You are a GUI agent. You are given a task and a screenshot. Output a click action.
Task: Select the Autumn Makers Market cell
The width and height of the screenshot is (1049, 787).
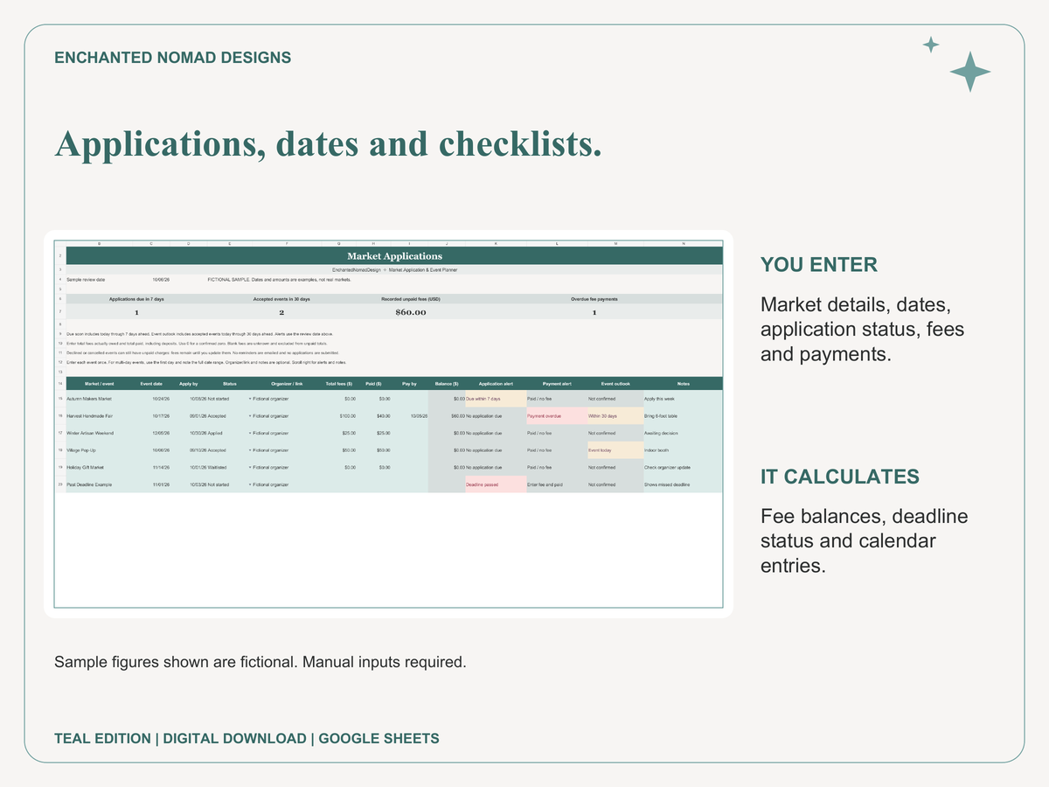[x=98, y=399]
